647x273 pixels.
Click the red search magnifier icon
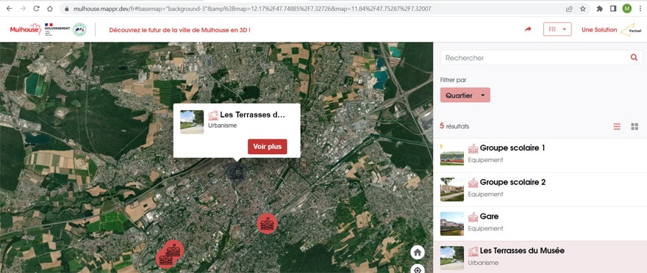tap(634, 58)
